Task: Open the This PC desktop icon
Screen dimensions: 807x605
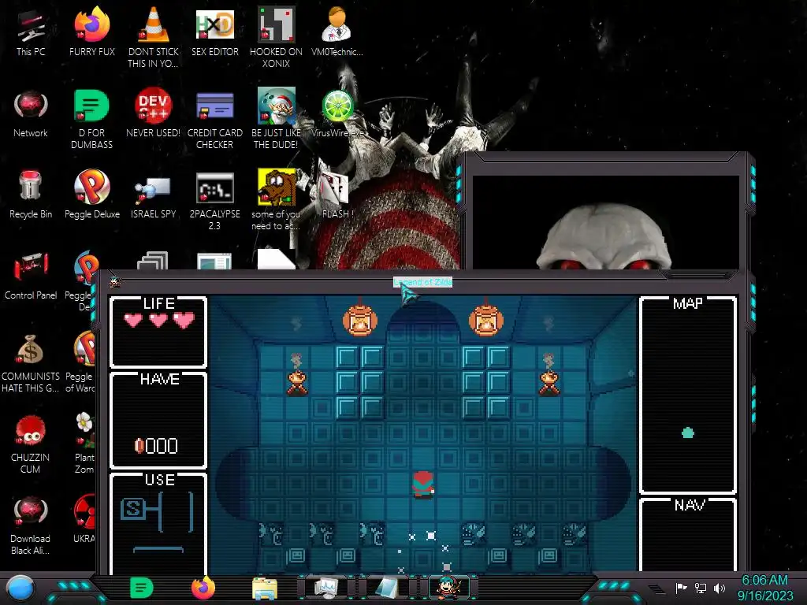Action: (x=31, y=32)
